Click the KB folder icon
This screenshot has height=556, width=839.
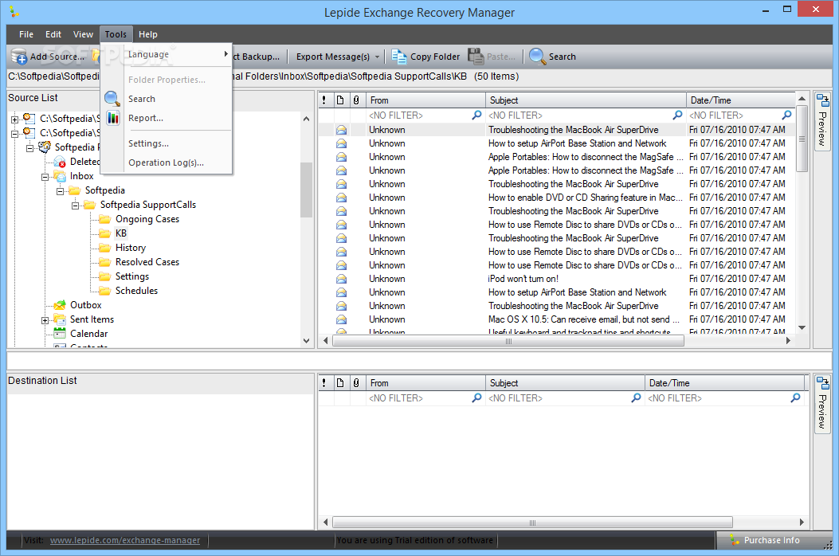pyautogui.click(x=105, y=233)
